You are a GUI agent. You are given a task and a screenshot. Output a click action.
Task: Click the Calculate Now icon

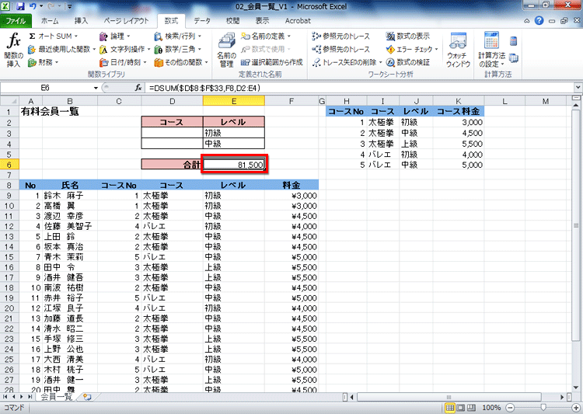[514, 41]
